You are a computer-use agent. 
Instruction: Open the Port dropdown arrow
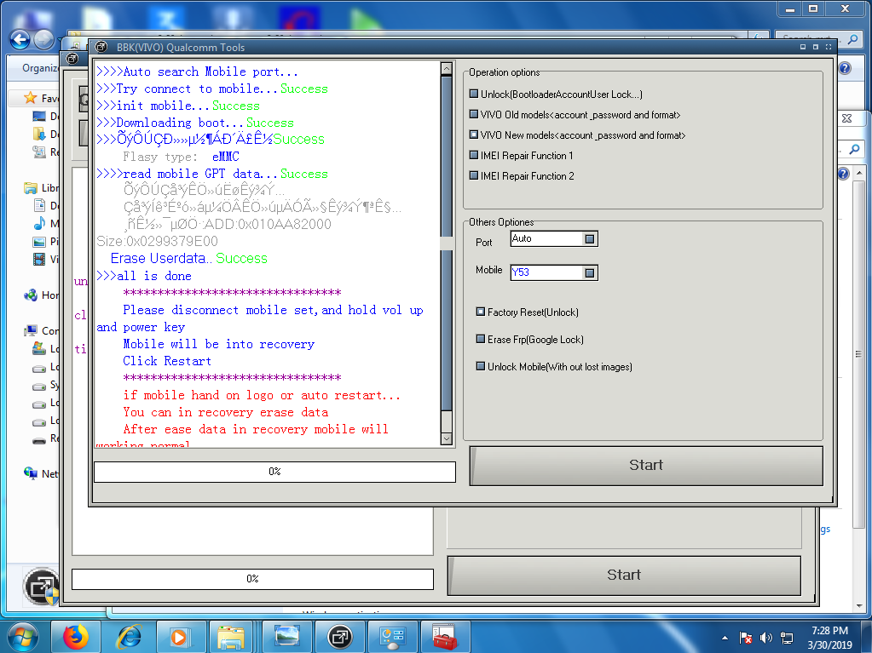(x=590, y=238)
